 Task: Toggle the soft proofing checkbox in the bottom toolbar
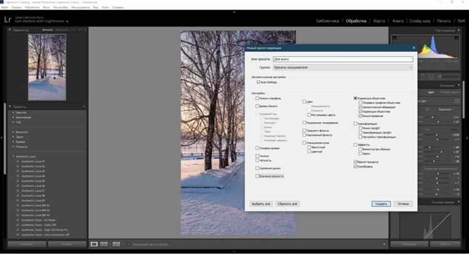[x=129, y=245]
